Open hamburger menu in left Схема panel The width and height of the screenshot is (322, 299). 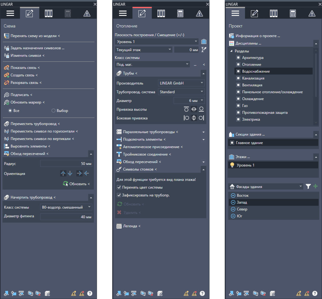pos(10,13)
